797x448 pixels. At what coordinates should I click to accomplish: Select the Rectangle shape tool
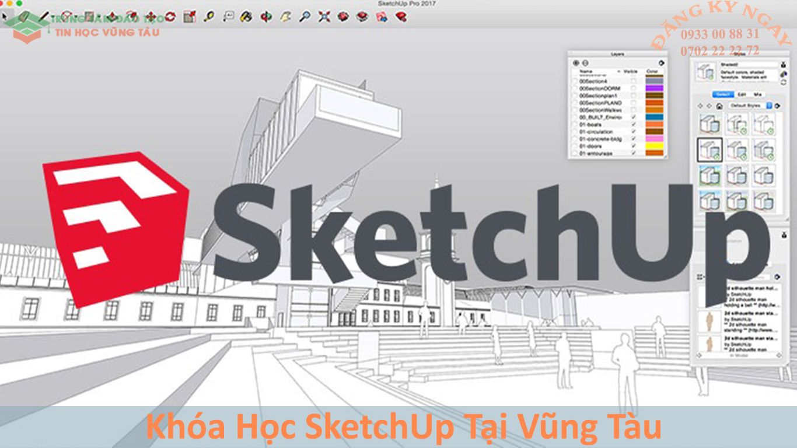89,16
